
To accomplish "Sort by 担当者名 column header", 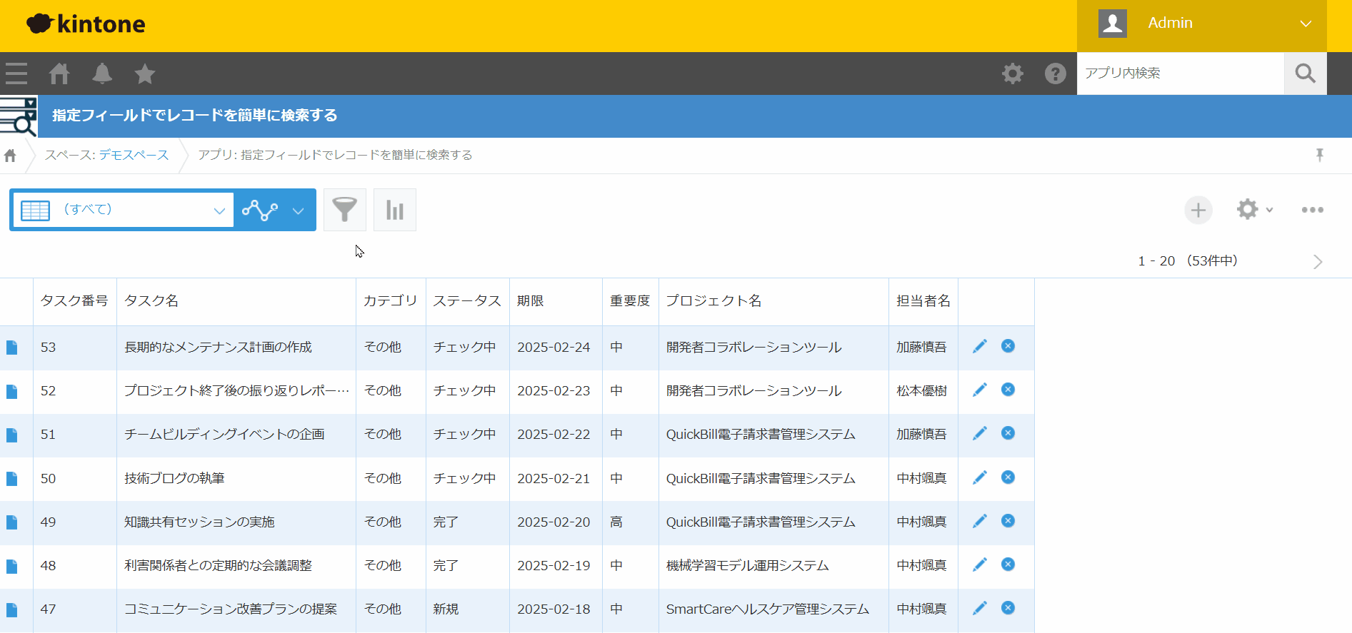I will point(923,301).
